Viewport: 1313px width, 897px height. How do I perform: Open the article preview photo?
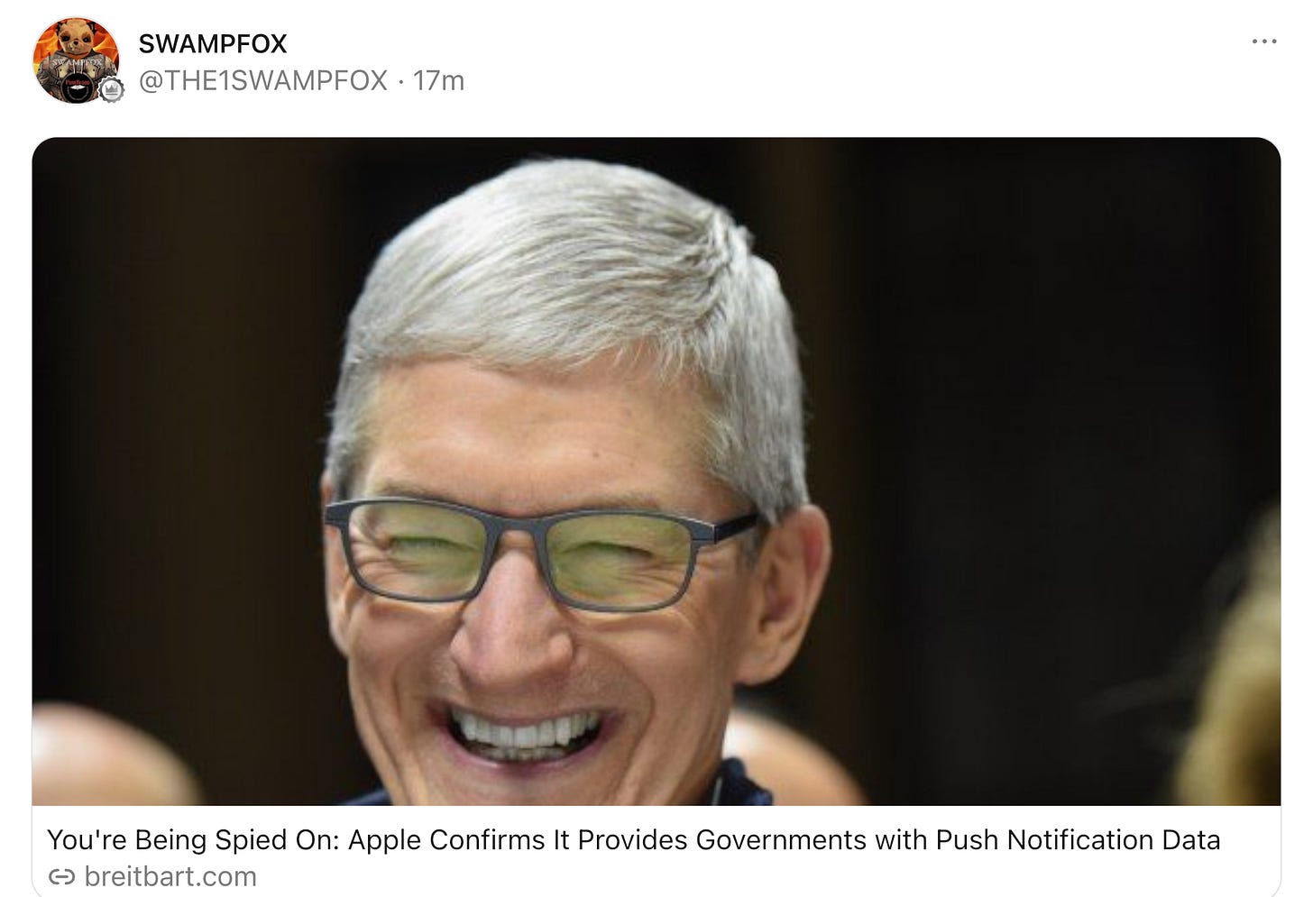pos(656,471)
